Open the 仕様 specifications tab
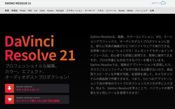The image size is (175, 109). 152,10
